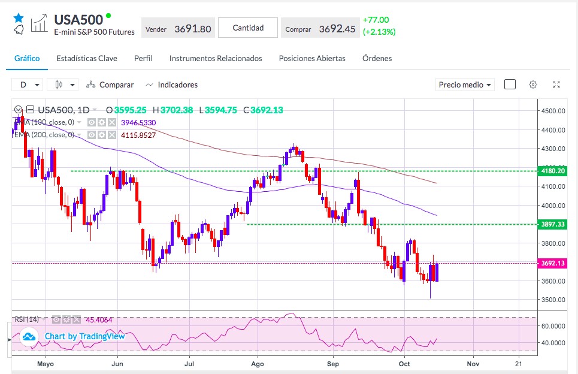
Task: Click E-mini S&P 500 Futures subtitle
Action: pos(95,32)
